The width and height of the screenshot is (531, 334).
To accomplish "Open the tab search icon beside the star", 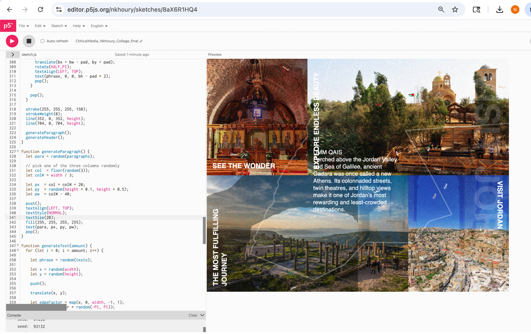I will point(476,10).
